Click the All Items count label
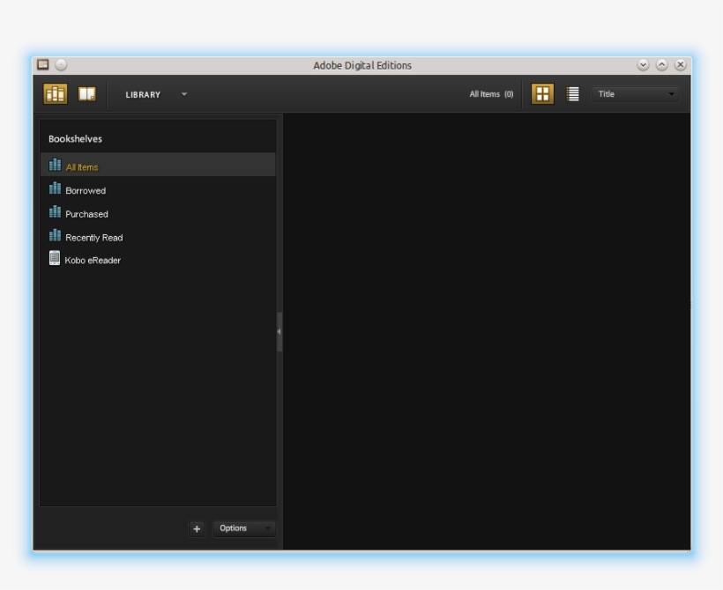The width and height of the screenshot is (723, 590). 491,94
